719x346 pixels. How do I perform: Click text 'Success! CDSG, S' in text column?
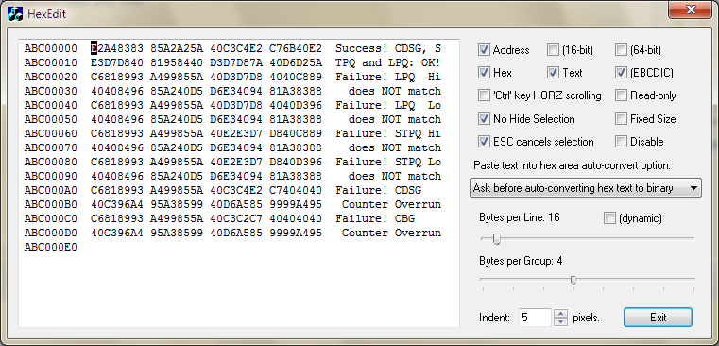point(388,48)
